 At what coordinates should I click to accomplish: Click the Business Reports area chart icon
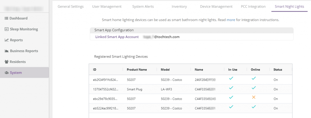click(x=7, y=51)
